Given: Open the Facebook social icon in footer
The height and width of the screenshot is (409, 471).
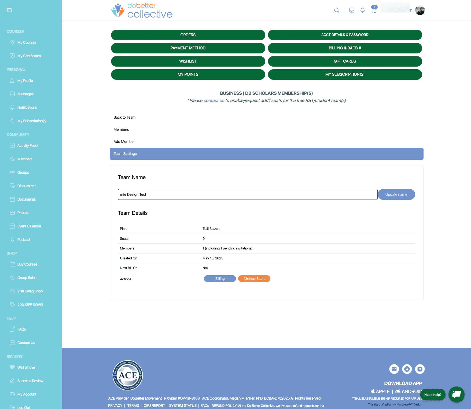Looking at the screenshot, I should [407, 369].
